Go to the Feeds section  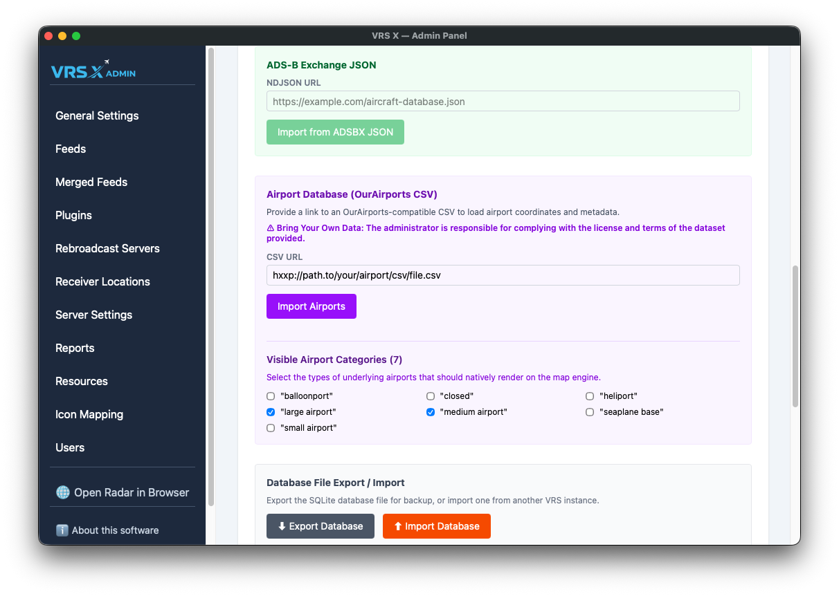(71, 149)
